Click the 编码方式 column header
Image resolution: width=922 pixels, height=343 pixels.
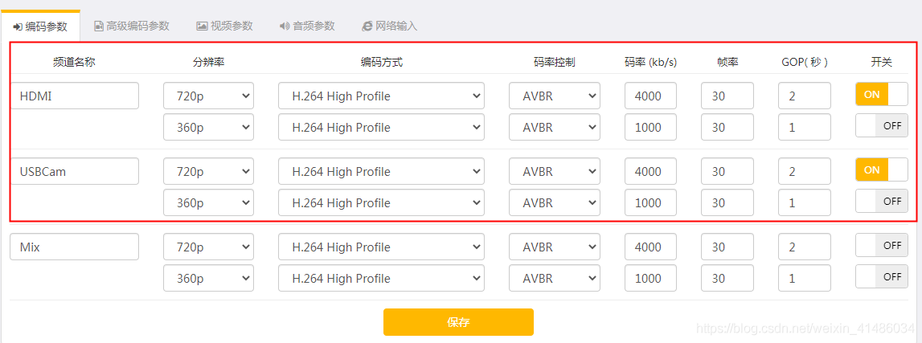(382, 63)
